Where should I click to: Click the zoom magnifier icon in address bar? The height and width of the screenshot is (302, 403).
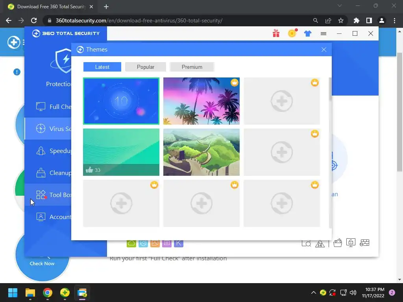pos(315,20)
